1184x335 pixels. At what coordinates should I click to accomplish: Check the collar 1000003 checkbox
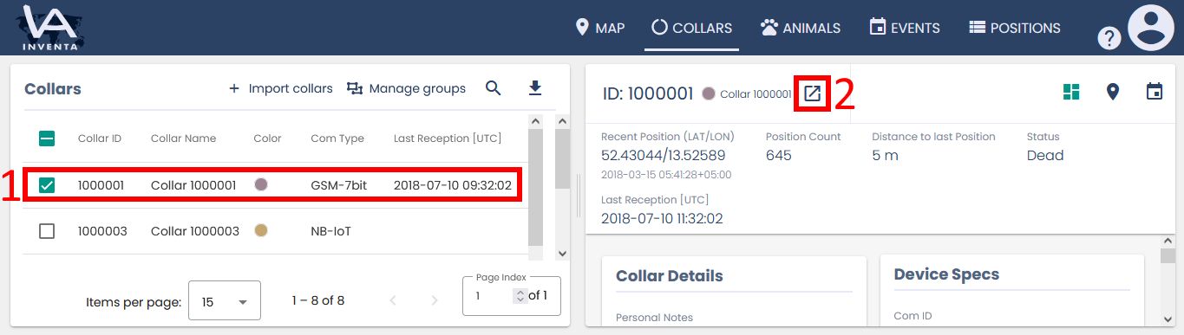coord(47,231)
